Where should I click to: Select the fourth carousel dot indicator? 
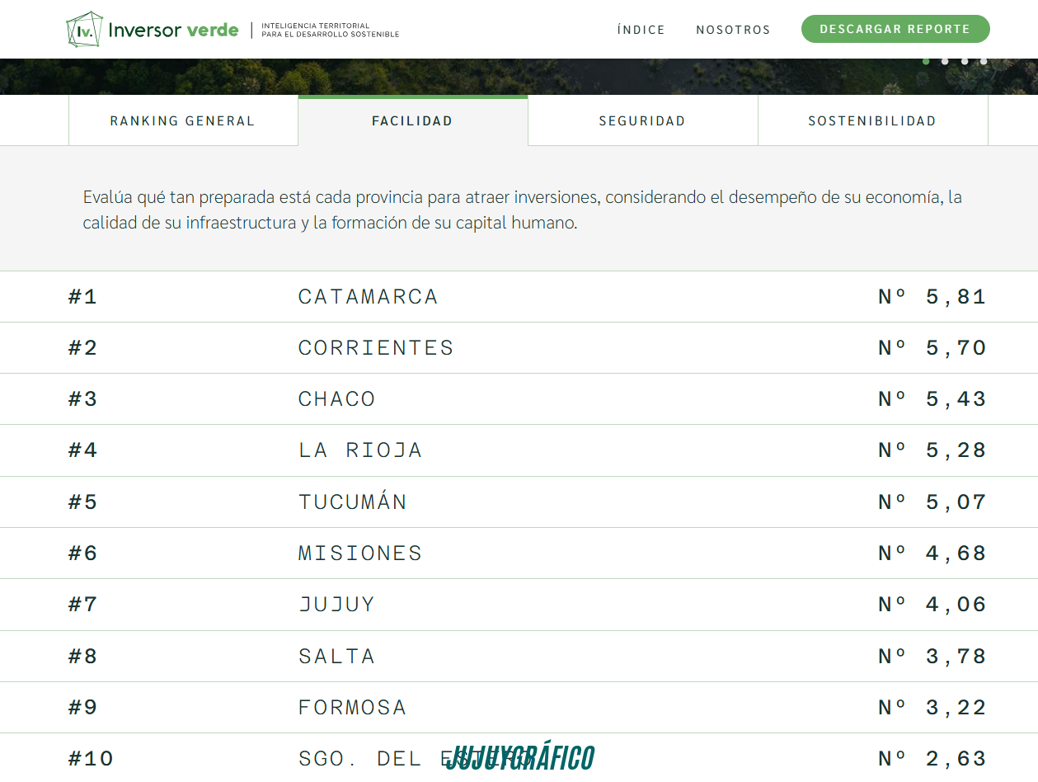click(984, 61)
